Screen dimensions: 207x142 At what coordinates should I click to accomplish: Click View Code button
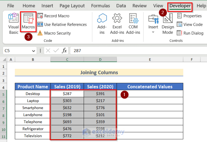coord(190,25)
